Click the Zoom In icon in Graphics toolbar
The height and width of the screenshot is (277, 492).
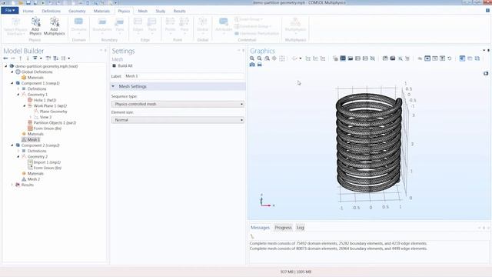pos(252,58)
